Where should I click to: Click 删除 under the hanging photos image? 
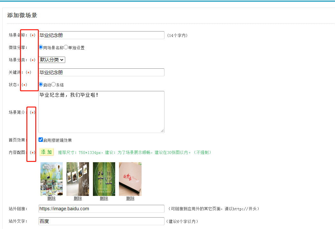(78, 198)
